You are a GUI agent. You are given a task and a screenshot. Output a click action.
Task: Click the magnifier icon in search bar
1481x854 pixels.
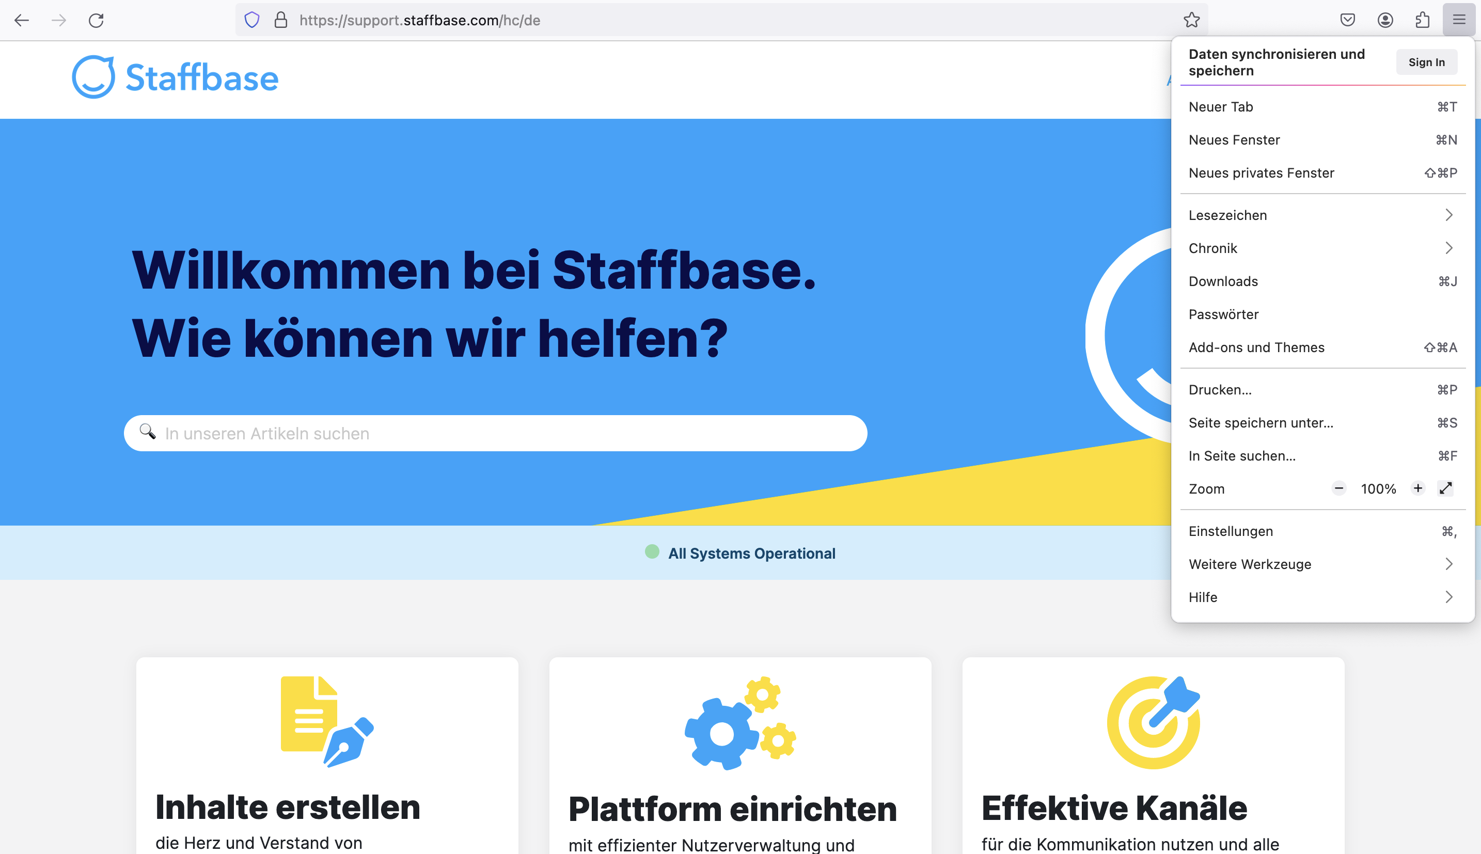pos(148,432)
